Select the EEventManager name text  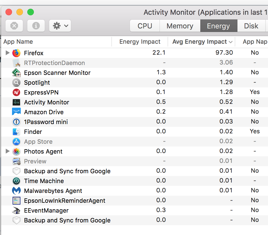click(x=46, y=210)
